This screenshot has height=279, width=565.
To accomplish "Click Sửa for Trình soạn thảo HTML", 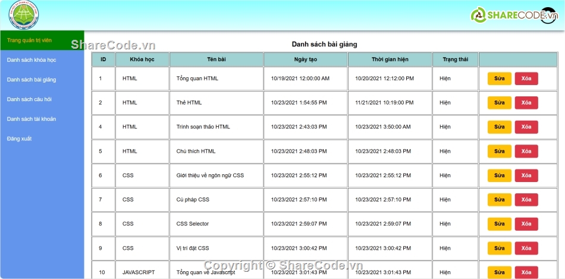I will pyautogui.click(x=500, y=127).
